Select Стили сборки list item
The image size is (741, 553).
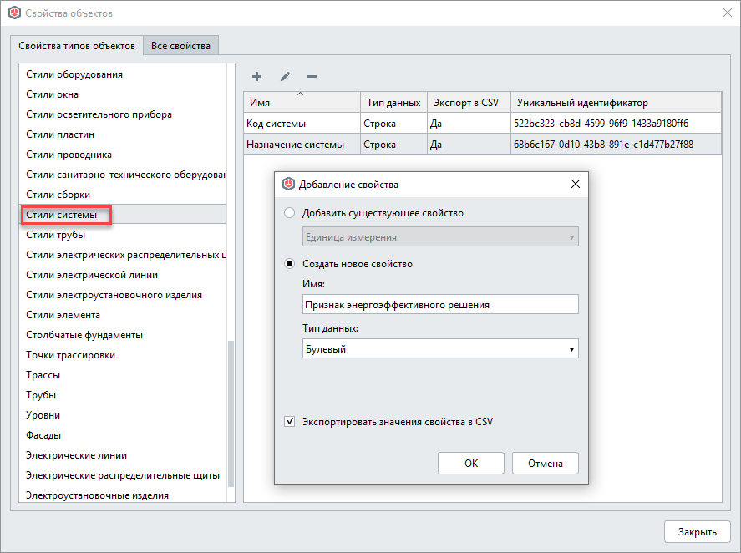(123, 195)
